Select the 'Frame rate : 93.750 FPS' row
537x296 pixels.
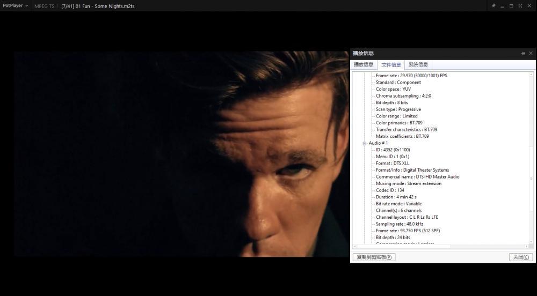pyautogui.click(x=408, y=231)
